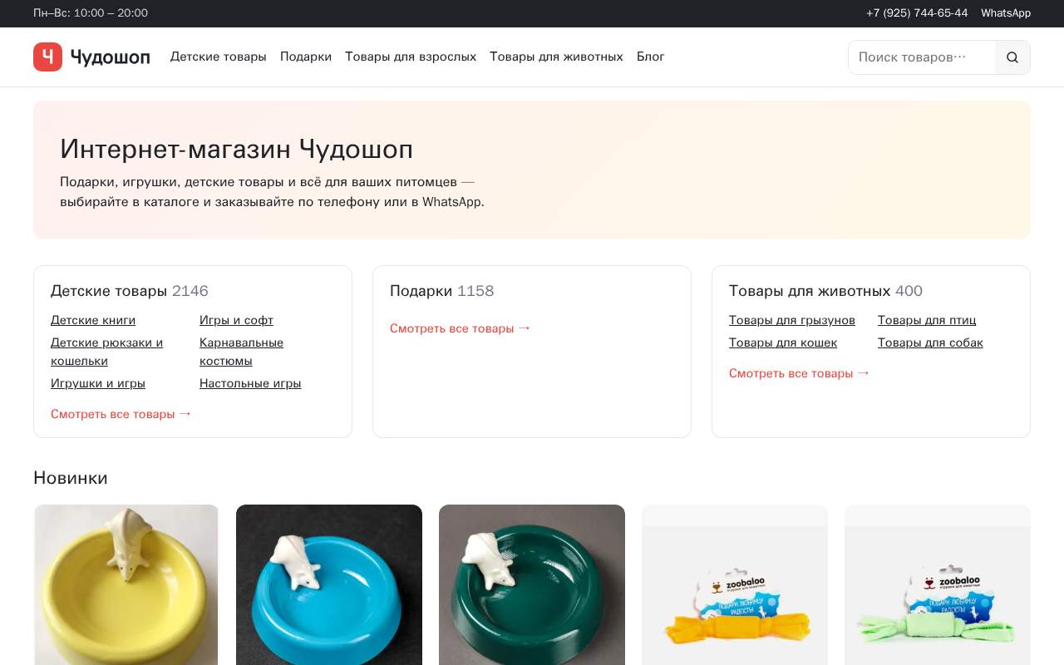Click the Новинки section heading

click(71, 478)
